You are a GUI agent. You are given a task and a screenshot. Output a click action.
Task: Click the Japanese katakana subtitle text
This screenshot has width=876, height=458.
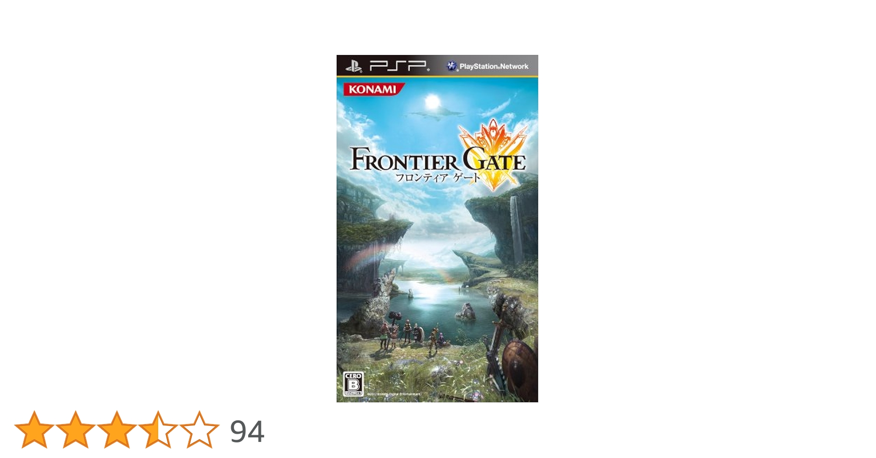[x=438, y=178]
